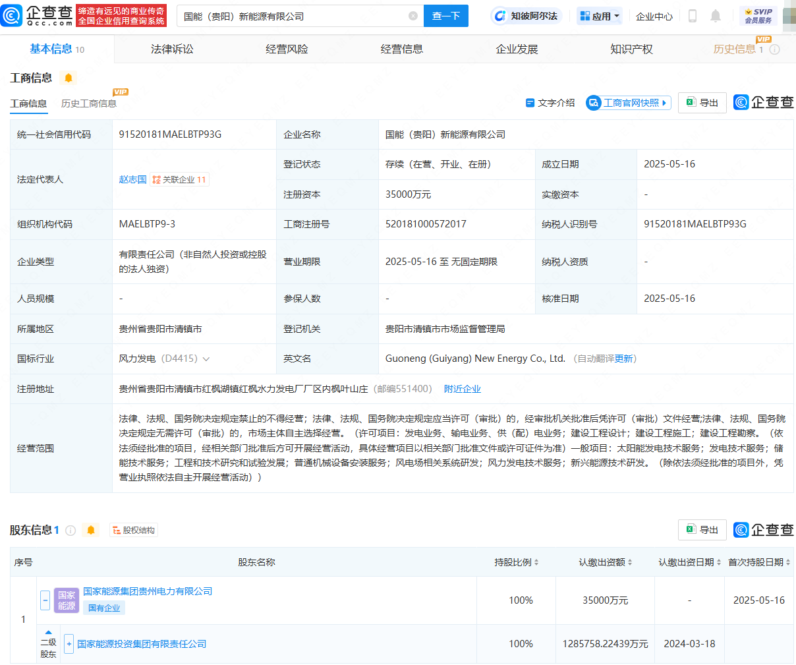Click the credit code 91520181MAELBTP93G value
The image size is (796, 665).
[170, 134]
